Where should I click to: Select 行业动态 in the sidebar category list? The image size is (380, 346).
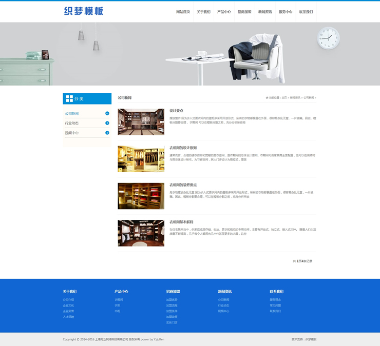point(72,123)
